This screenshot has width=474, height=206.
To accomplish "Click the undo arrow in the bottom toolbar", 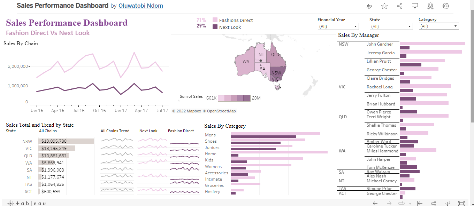I will click(x=375, y=203).
